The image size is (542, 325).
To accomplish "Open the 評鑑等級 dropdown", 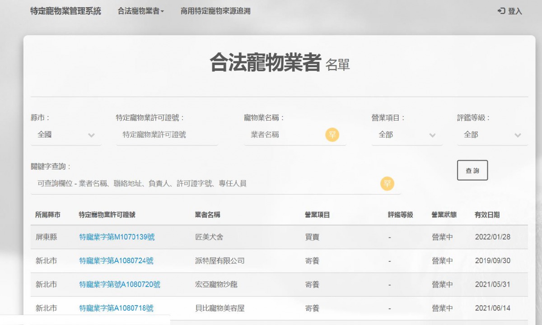I will coord(491,135).
